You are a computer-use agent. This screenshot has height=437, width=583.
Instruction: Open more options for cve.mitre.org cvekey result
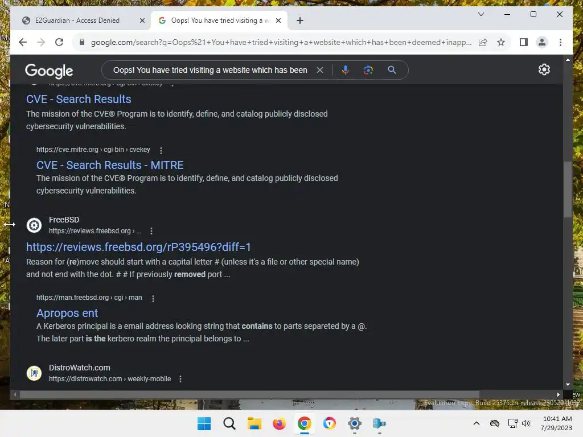point(161,150)
